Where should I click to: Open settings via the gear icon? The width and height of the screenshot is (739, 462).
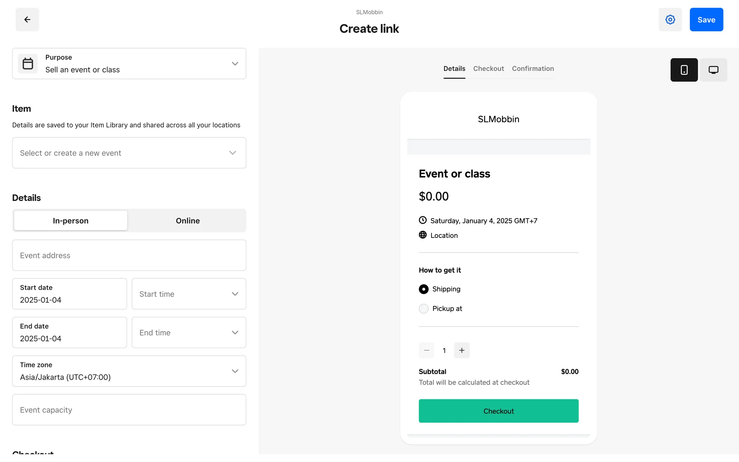point(670,20)
